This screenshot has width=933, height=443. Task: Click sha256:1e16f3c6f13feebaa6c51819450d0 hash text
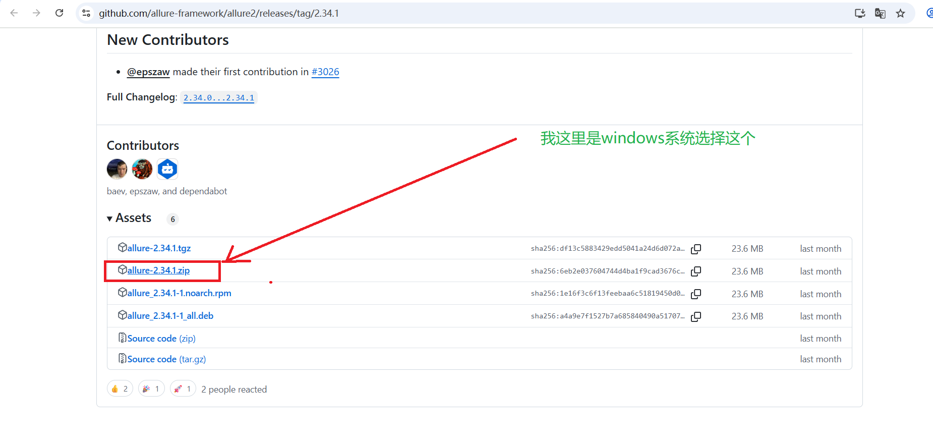[608, 294]
